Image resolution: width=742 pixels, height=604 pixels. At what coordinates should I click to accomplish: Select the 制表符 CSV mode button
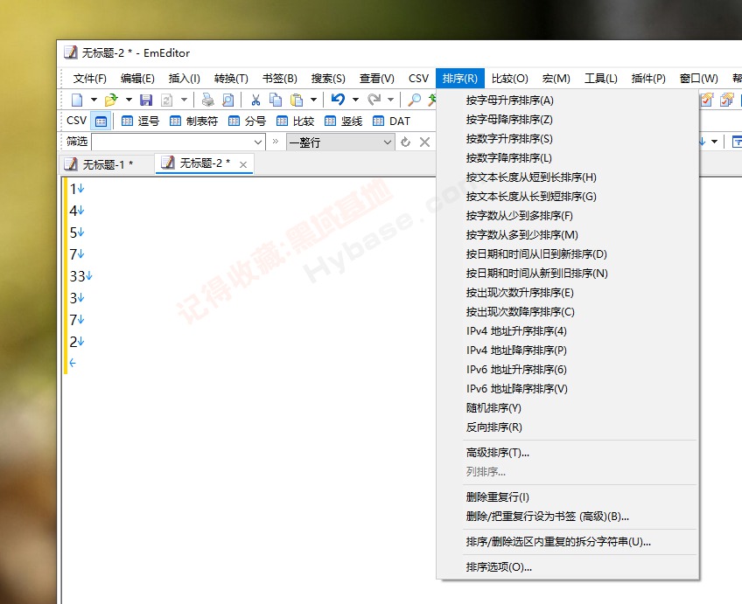[193, 121]
